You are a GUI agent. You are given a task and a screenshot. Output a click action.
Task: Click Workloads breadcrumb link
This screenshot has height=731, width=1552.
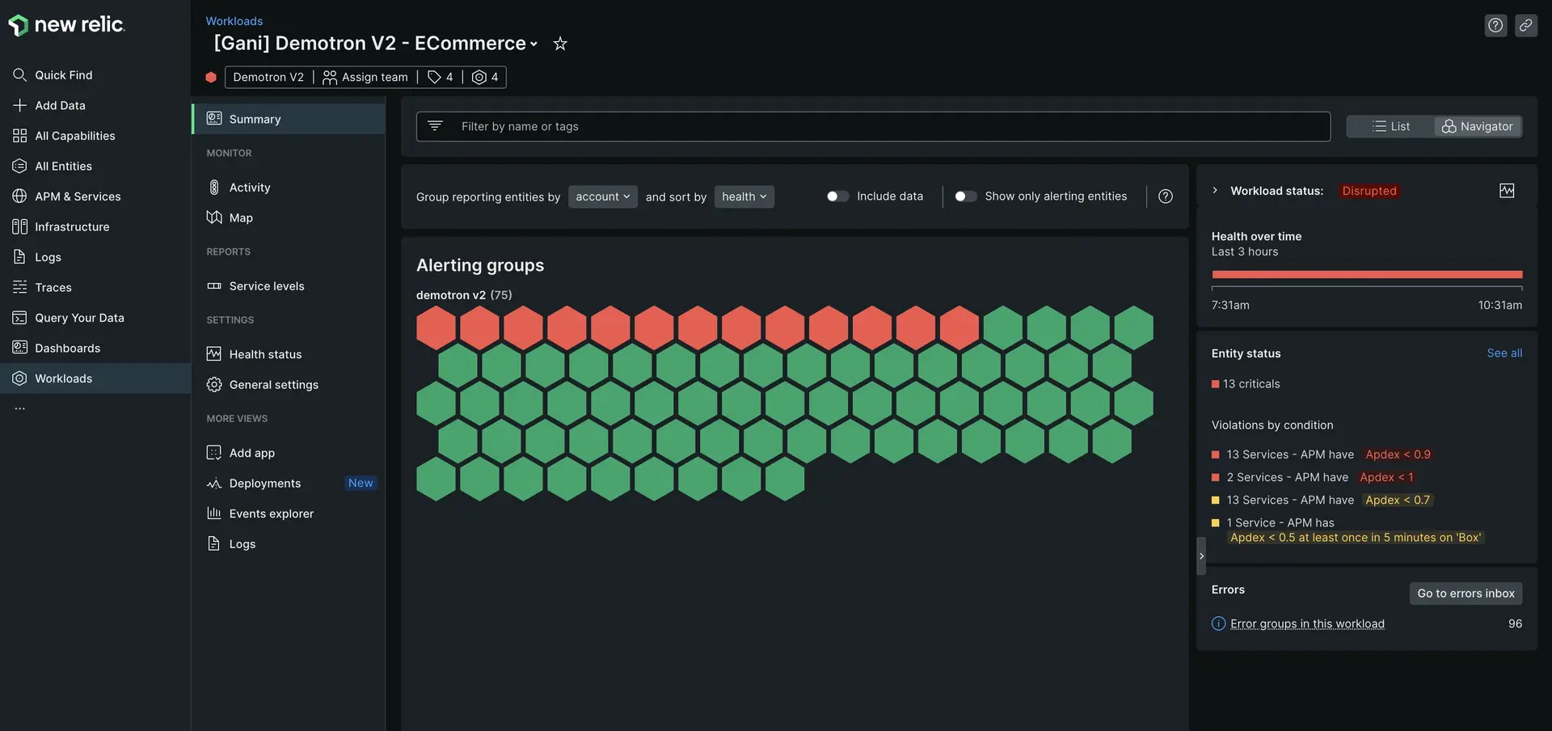point(234,21)
